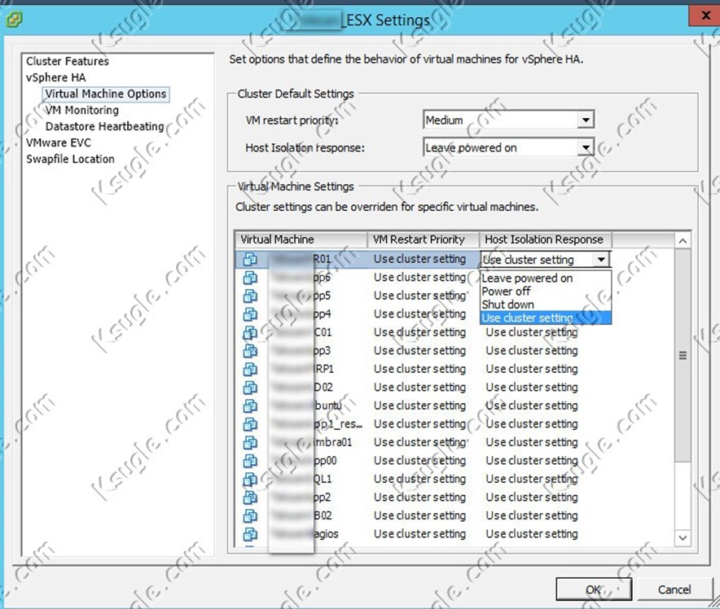Select the VM icon for the B02 row
The image size is (720, 609).
coord(250,516)
